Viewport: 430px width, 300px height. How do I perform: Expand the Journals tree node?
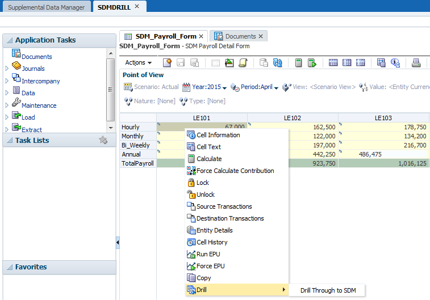tap(7, 69)
